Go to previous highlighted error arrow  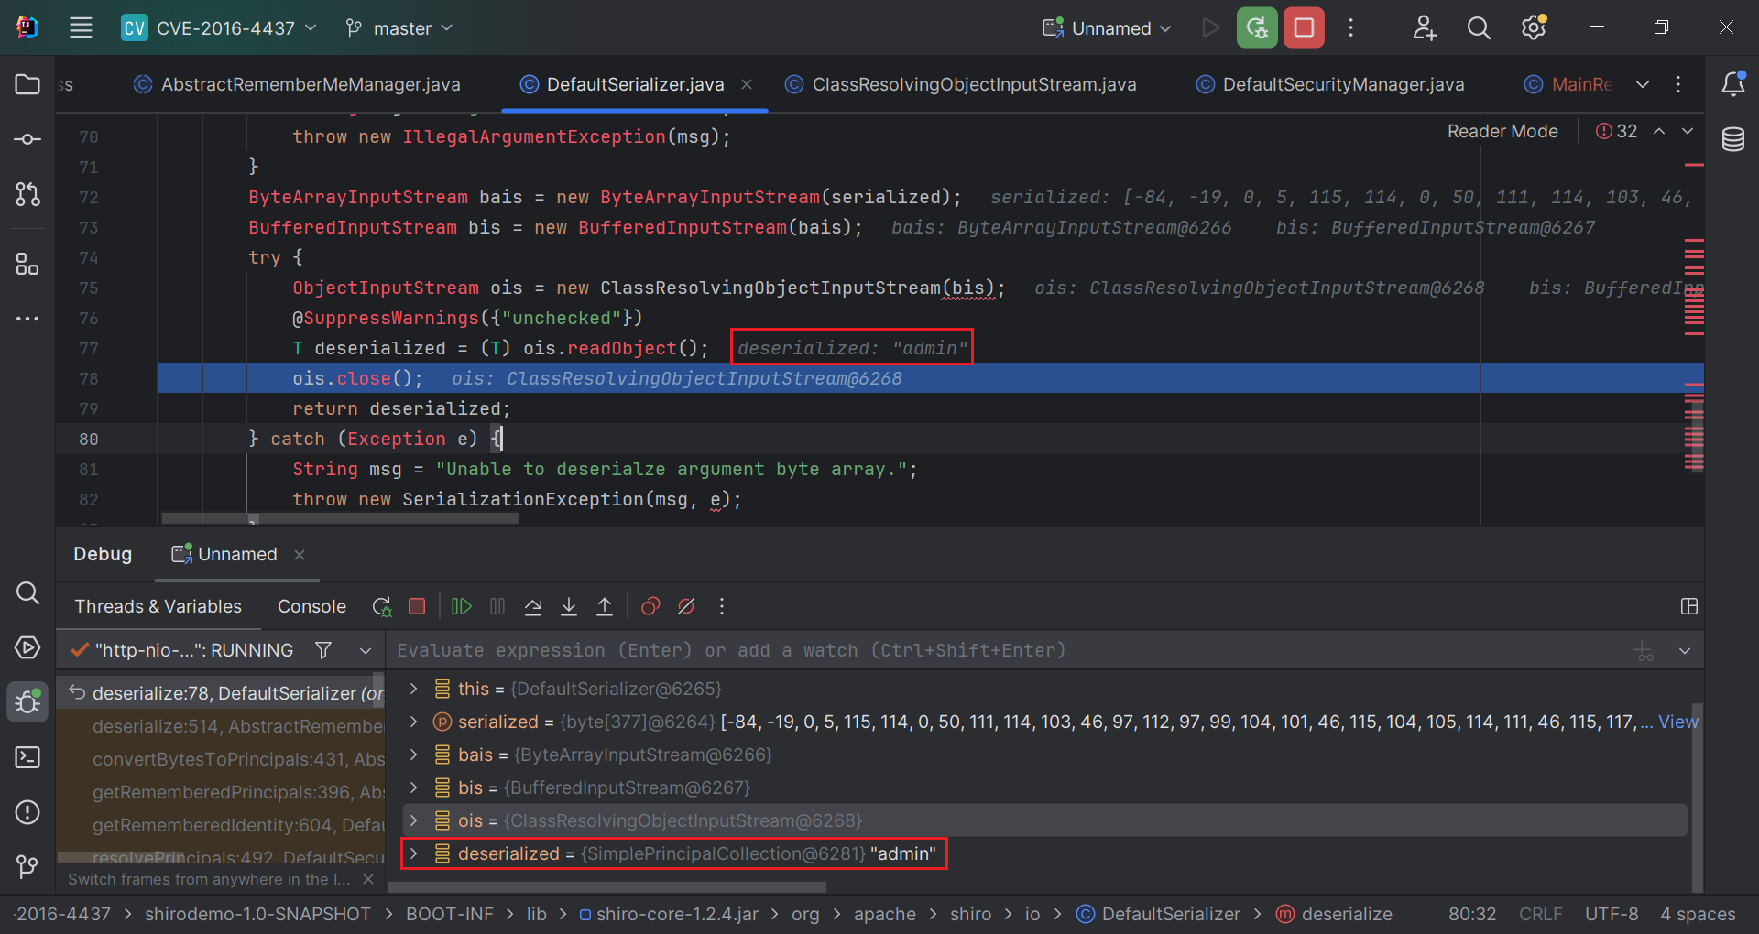click(1659, 131)
